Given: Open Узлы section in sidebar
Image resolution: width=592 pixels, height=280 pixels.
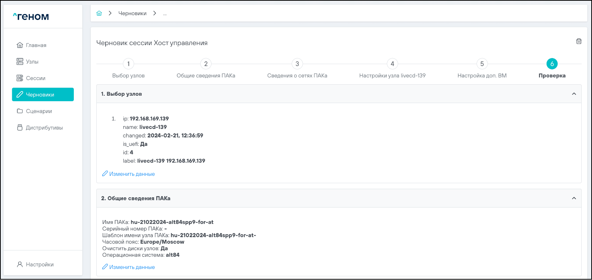Looking at the screenshot, I should (x=32, y=62).
